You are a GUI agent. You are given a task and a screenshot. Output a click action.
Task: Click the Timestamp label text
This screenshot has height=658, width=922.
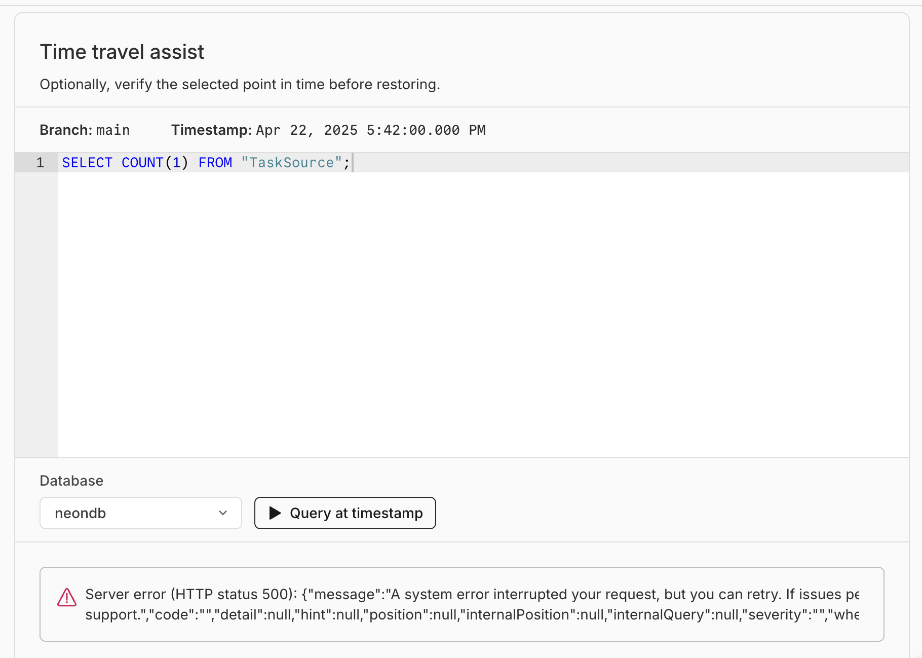point(211,130)
